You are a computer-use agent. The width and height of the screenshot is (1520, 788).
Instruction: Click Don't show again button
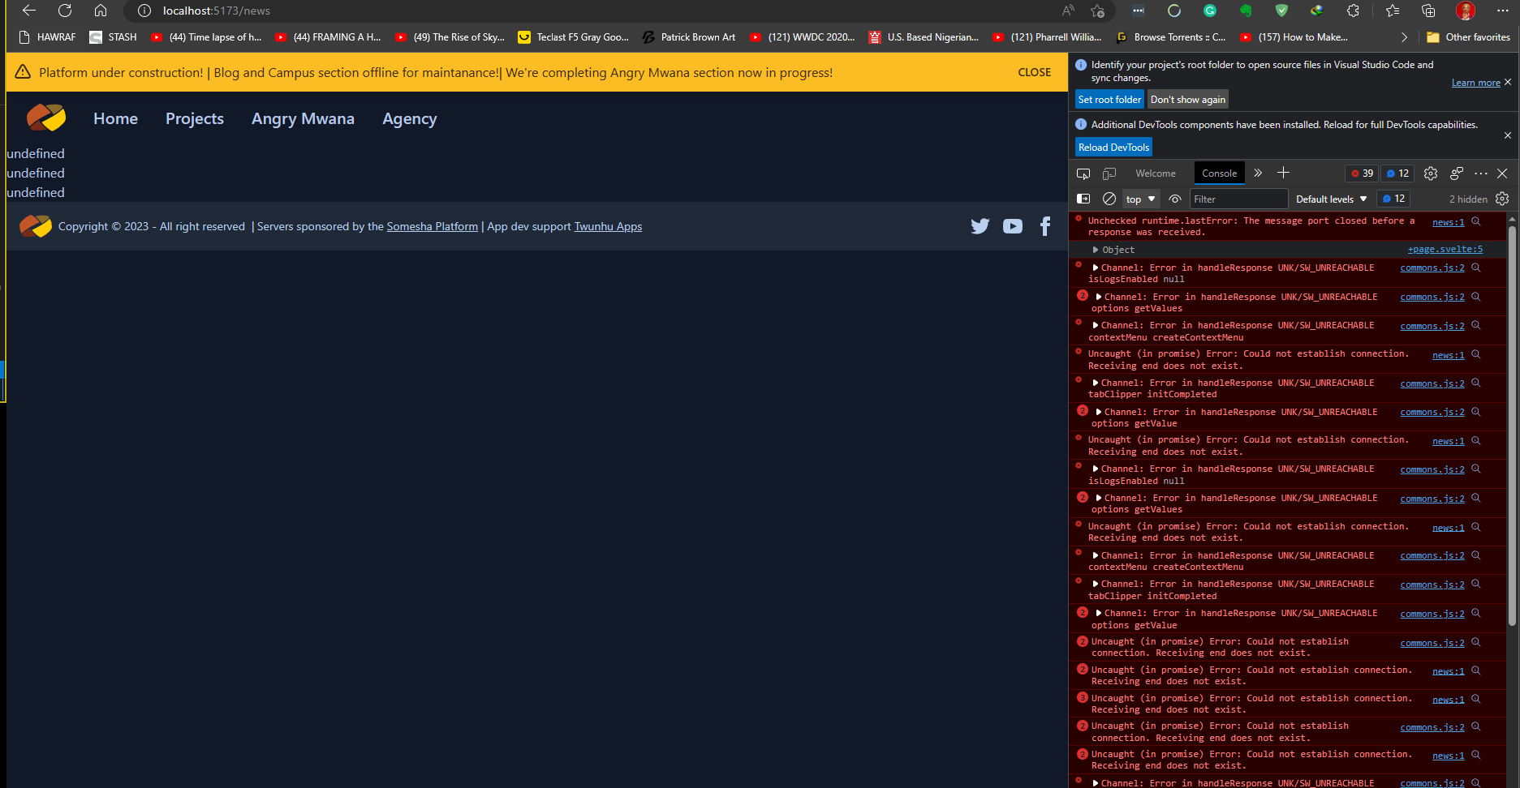pyautogui.click(x=1188, y=99)
